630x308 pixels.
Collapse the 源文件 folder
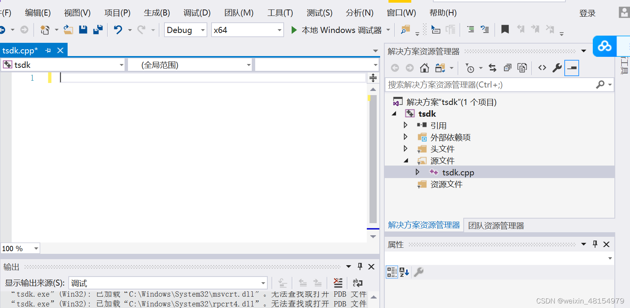pyautogui.click(x=406, y=161)
